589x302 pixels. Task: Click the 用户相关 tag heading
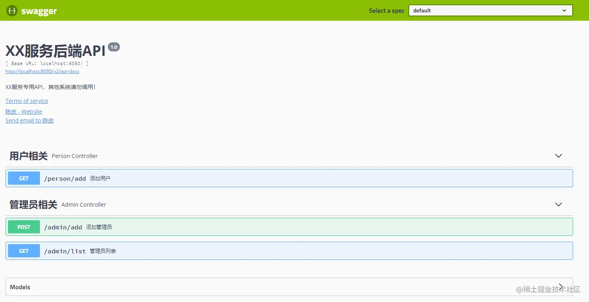29,156
